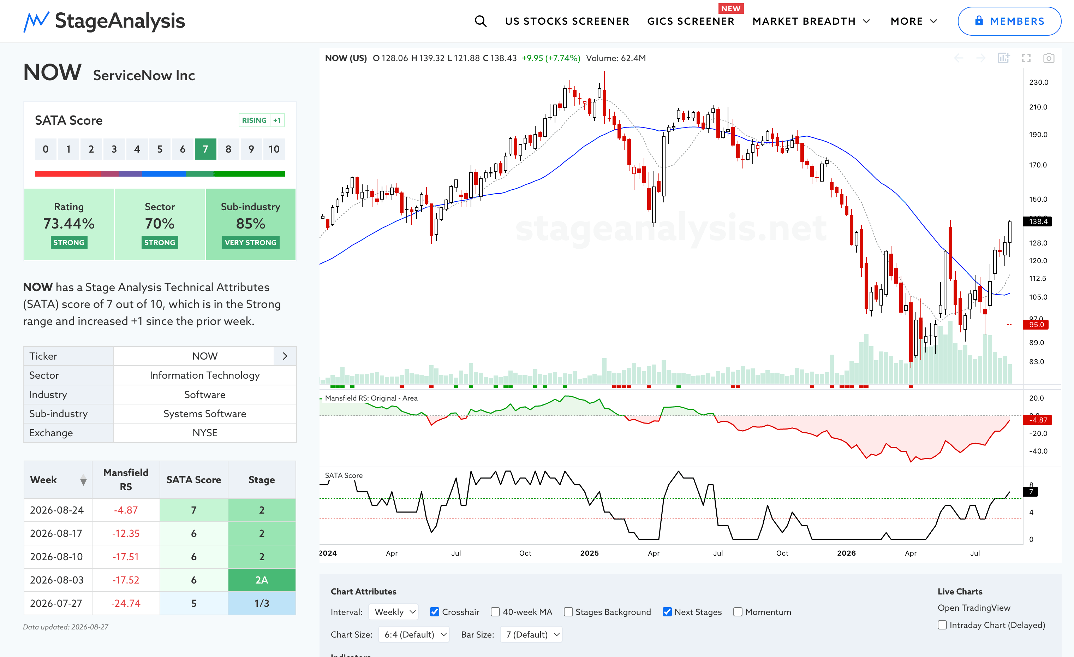Open GICS Screener page
Screen dimensions: 1074x657
coord(691,21)
